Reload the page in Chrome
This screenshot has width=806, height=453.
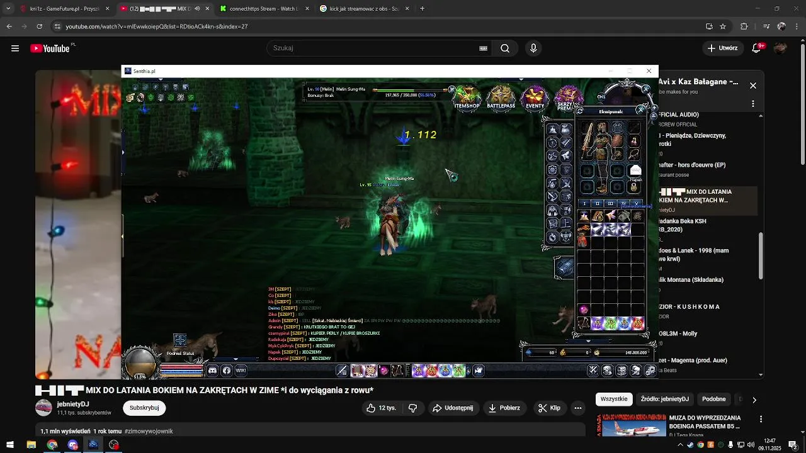tap(39, 26)
